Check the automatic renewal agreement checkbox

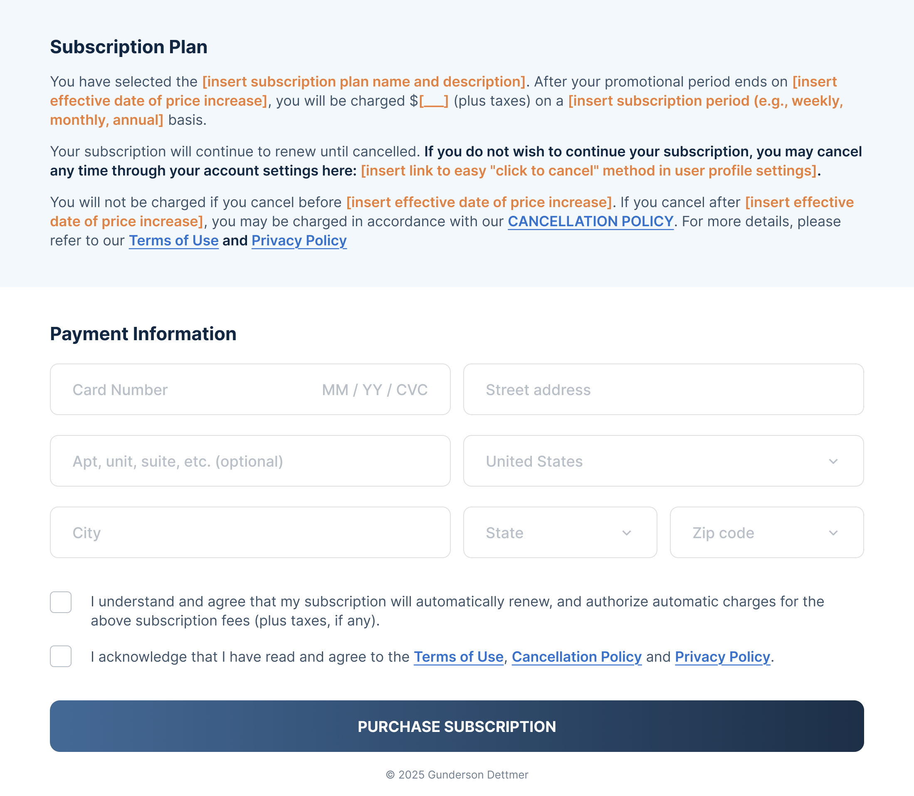tap(61, 602)
